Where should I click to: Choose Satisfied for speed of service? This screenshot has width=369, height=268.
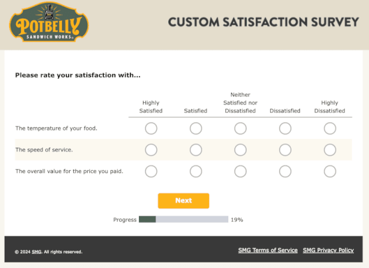pos(196,150)
